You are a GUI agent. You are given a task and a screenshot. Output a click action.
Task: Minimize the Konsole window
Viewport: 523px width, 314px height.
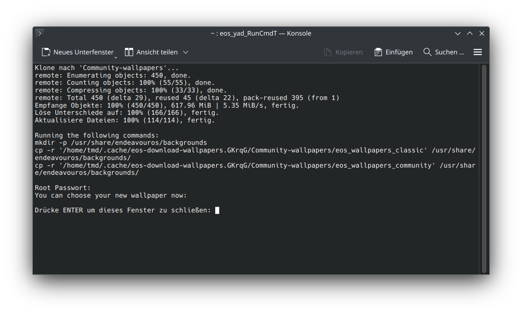pos(458,34)
